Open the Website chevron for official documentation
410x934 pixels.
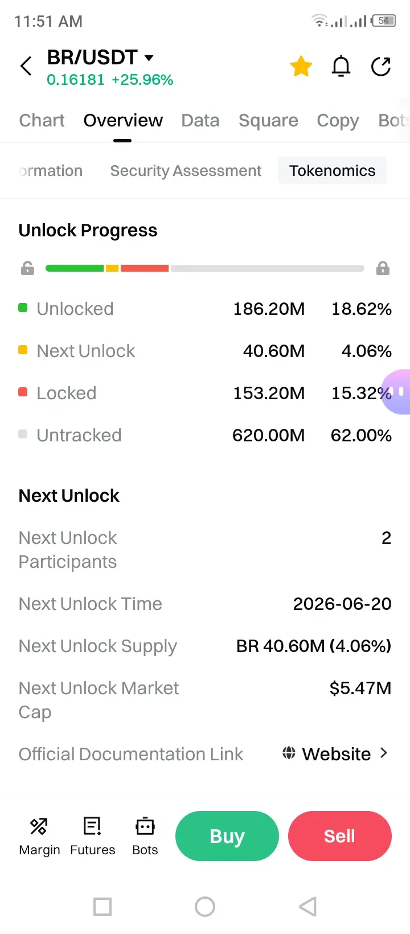pos(383,753)
